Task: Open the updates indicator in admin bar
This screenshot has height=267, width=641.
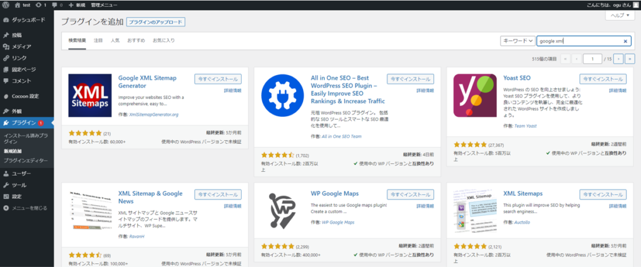Action: click(x=41, y=5)
